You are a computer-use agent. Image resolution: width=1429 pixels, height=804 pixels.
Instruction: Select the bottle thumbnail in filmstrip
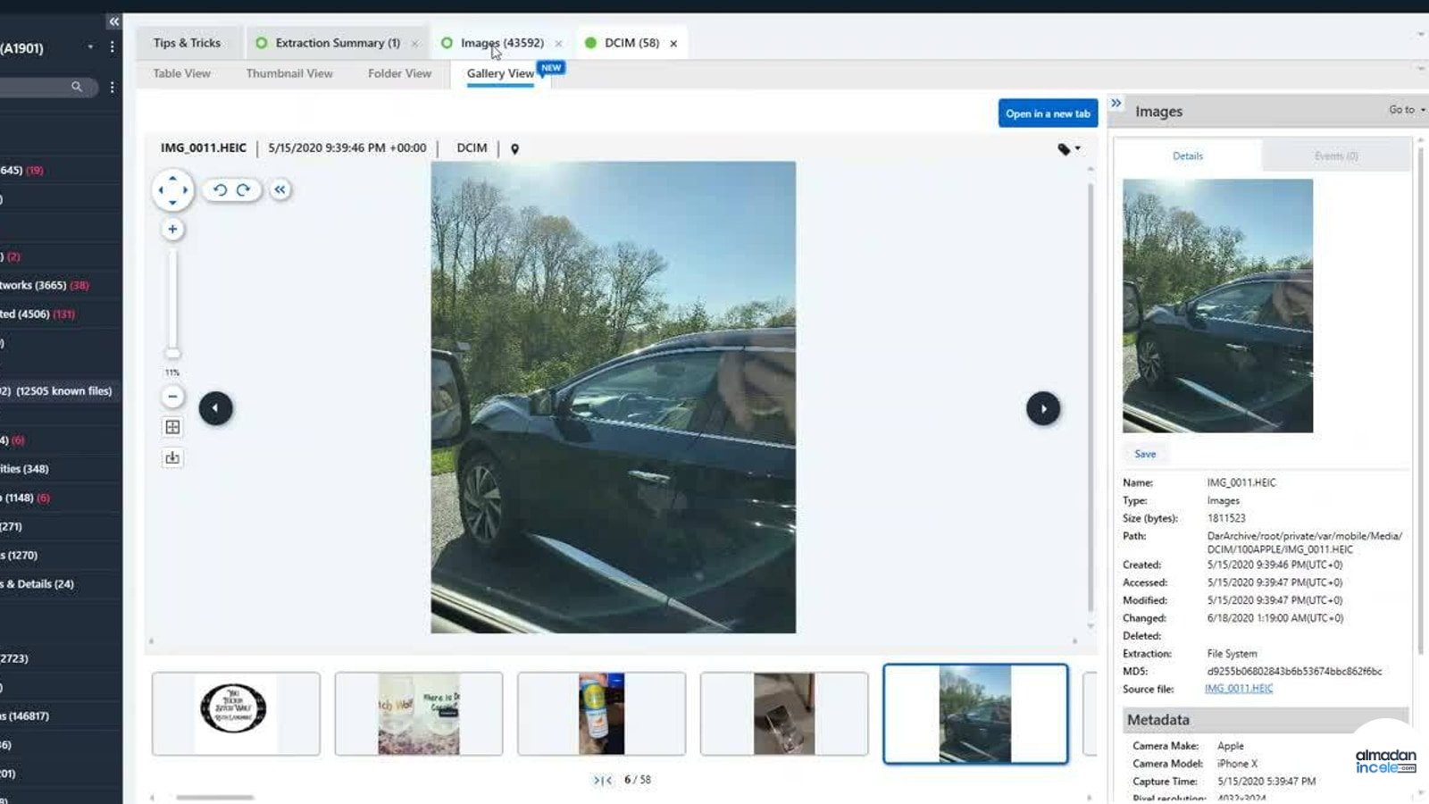[601, 714]
